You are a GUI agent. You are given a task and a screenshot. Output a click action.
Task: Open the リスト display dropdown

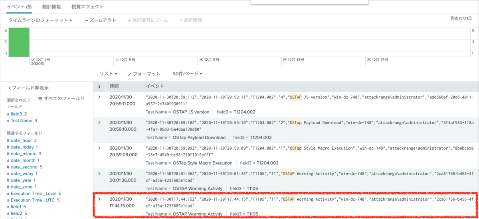108,74
